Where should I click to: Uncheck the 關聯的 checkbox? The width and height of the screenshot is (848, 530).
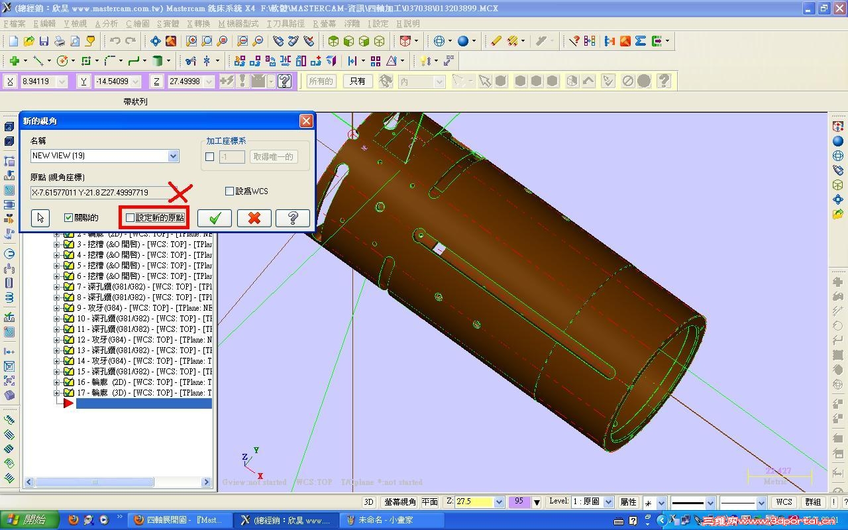coord(68,218)
